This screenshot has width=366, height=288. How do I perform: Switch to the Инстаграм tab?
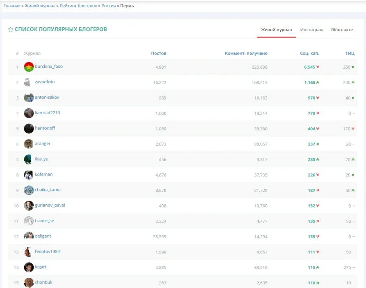tap(312, 30)
